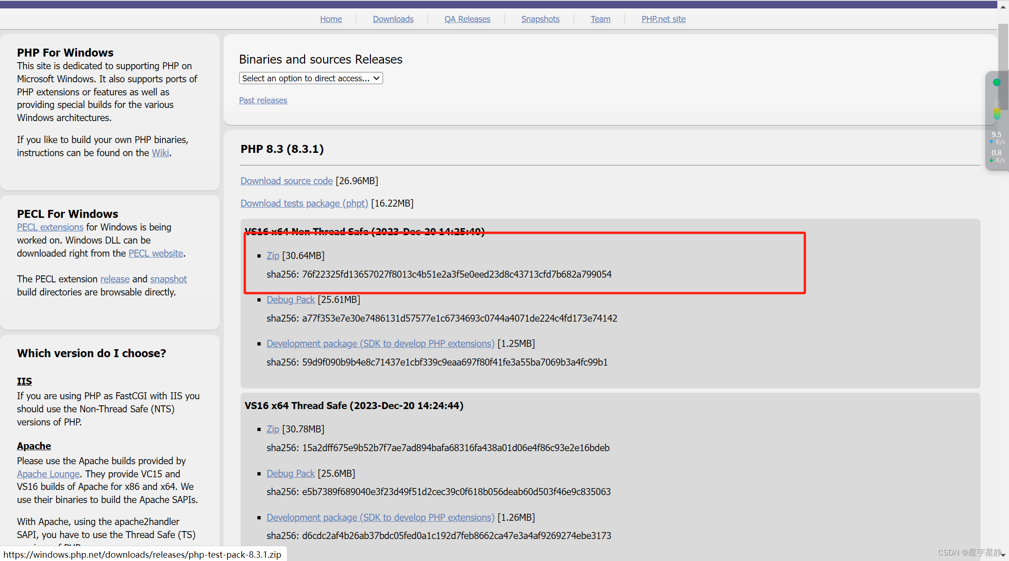
Task: Download source code for PHP 8.3.1
Action: tap(286, 181)
